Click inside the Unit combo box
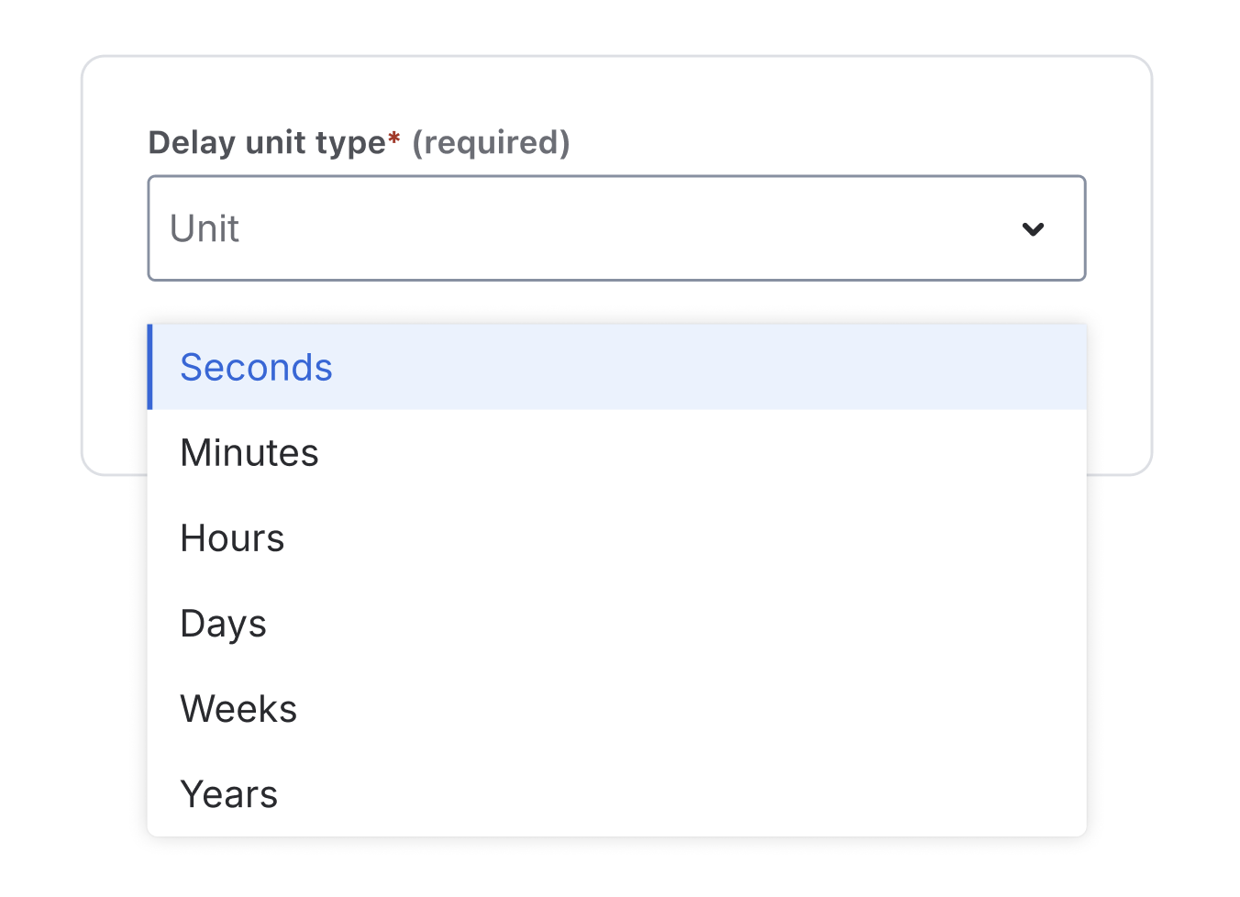Viewport: 1240px width, 897px height. tap(550, 228)
